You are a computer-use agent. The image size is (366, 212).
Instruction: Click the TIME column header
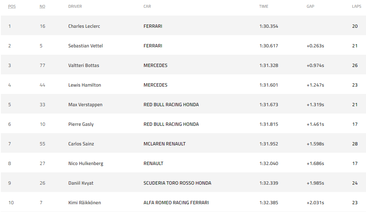pos(264,7)
